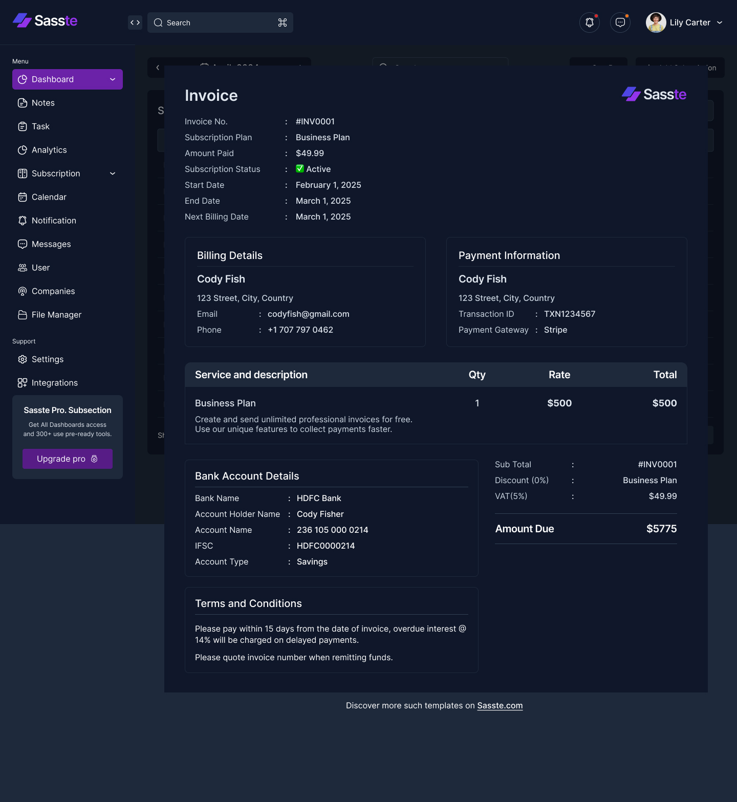Select the Task menu item
The width and height of the screenshot is (737, 802).
point(40,126)
